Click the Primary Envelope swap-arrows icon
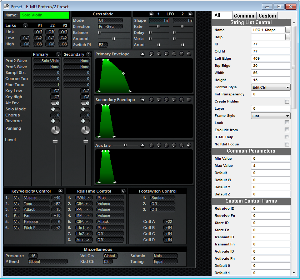This screenshot has width=300, height=279. (x=142, y=54)
